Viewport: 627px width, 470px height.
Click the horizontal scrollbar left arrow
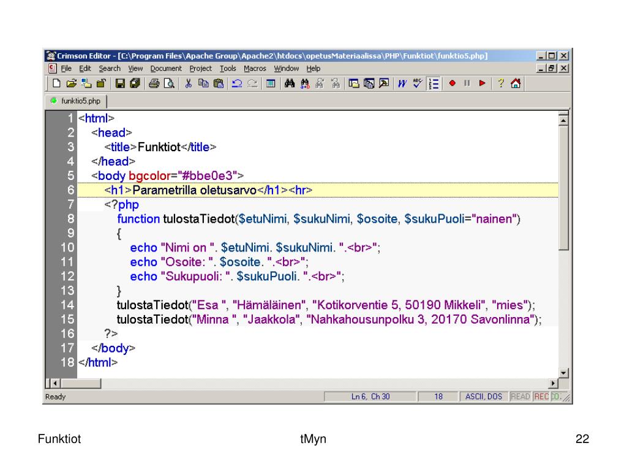[x=56, y=384]
